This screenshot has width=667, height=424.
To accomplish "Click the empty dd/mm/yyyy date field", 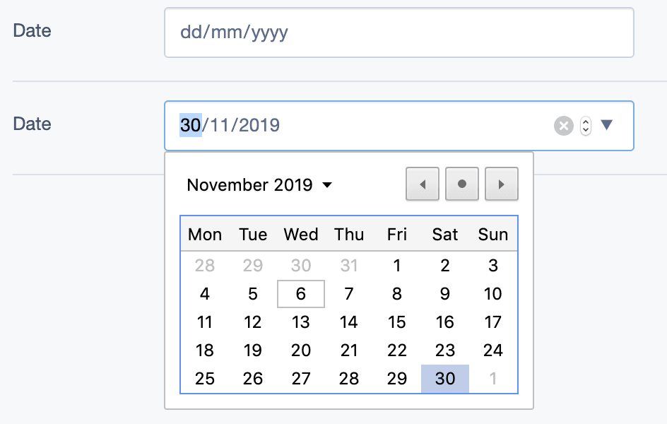I will [399, 33].
